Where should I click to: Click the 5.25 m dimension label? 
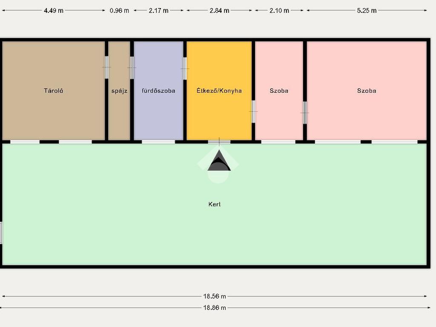(367, 11)
